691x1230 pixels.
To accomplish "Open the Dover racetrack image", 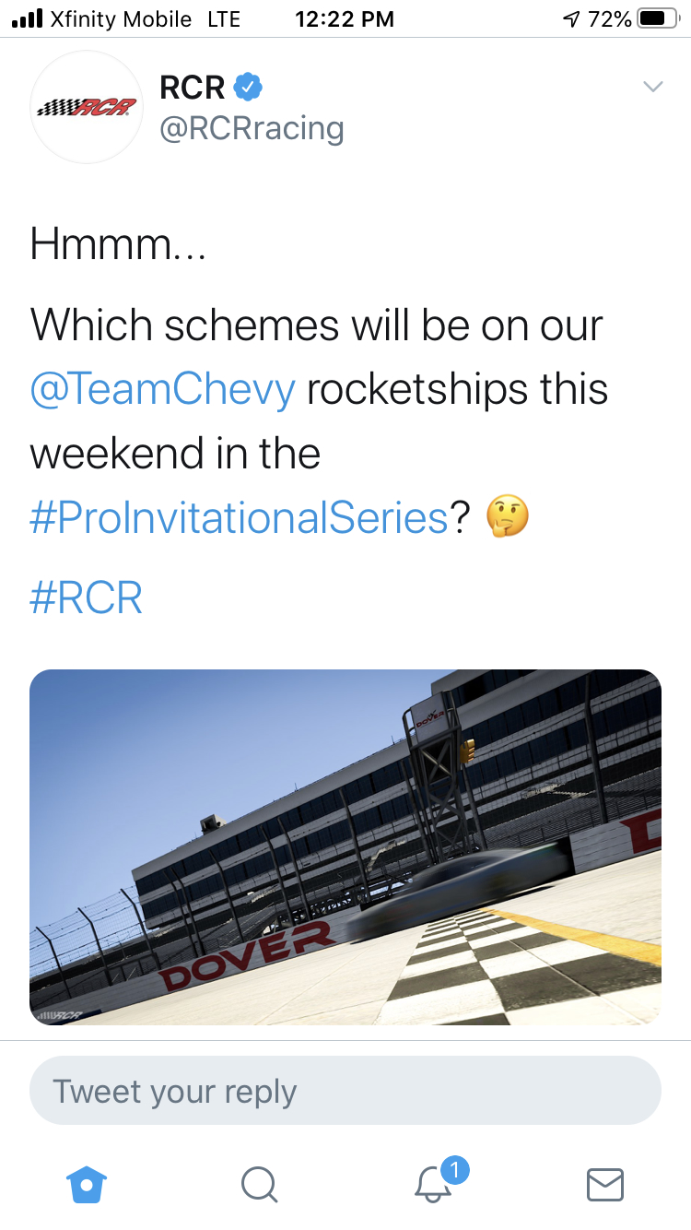I will 345,846.
